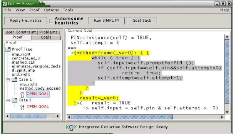Click the keyhole icon under Case 1
This screenshot has width=233, height=134.
(22, 94)
